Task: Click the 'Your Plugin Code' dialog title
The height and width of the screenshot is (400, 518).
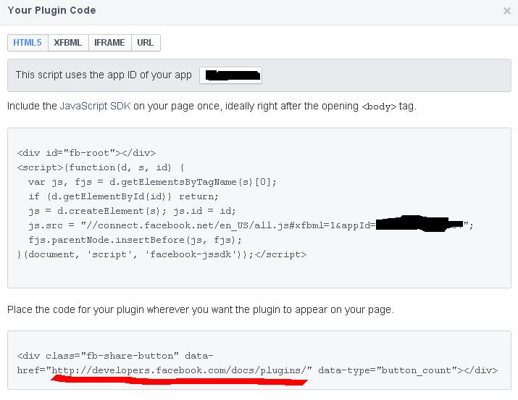Action: pos(52,10)
